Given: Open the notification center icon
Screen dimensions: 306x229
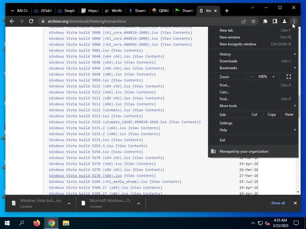Looking at the screenshot, I should pyautogui.click(x=296, y=223).
